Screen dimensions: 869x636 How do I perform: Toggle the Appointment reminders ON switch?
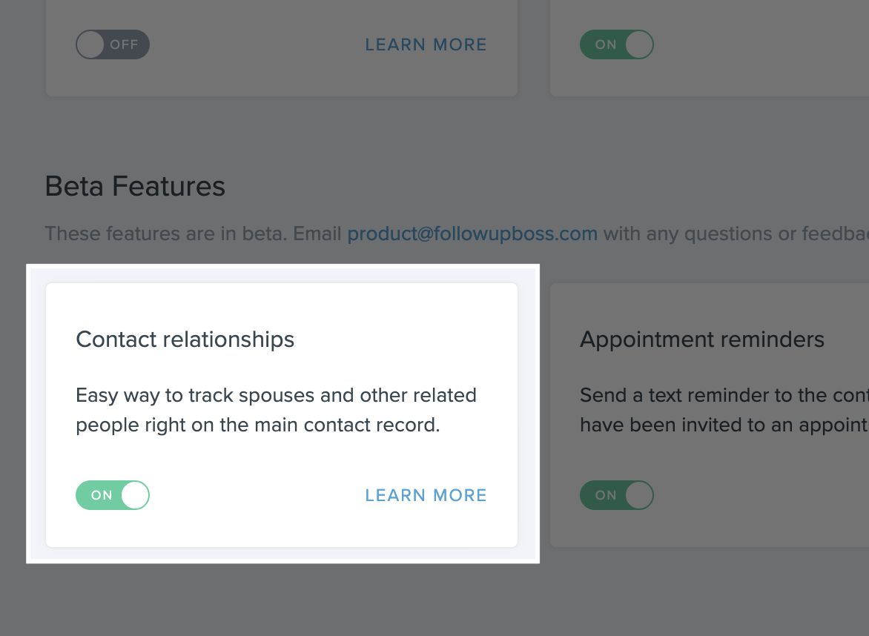click(x=616, y=495)
